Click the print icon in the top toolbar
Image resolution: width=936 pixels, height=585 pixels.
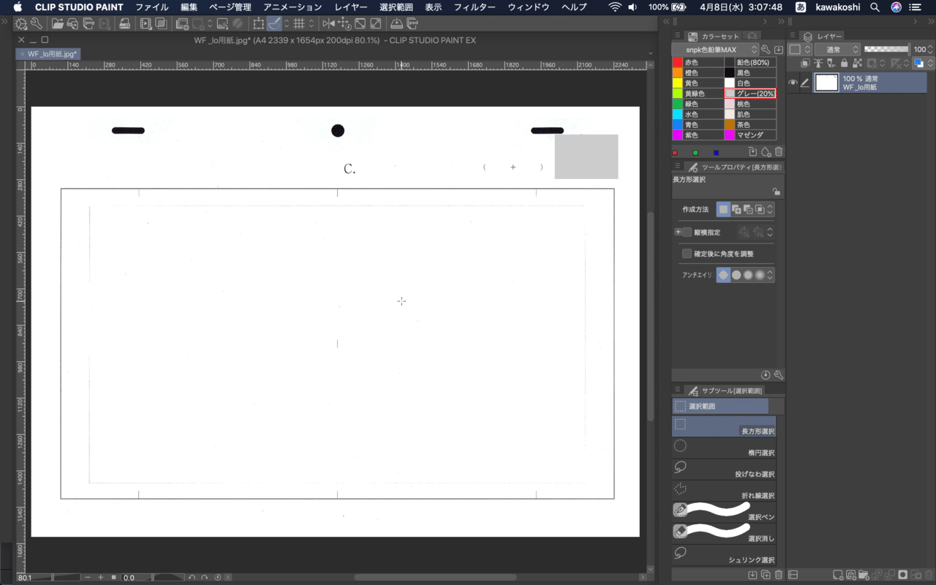tap(124, 23)
